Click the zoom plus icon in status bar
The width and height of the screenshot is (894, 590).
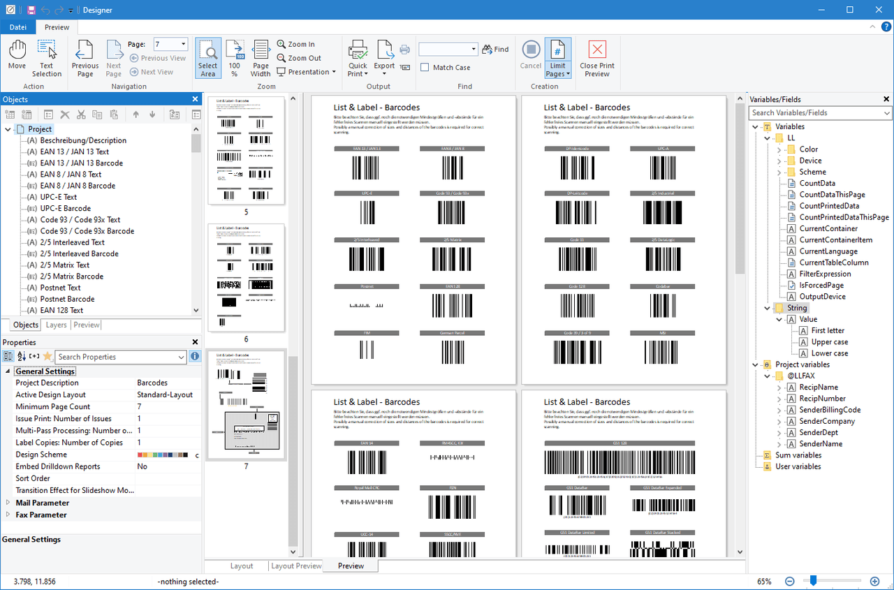[874, 581]
